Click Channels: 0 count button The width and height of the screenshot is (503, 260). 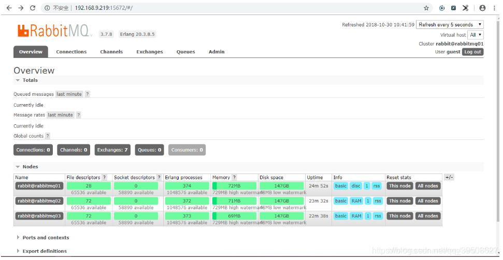pos(74,150)
